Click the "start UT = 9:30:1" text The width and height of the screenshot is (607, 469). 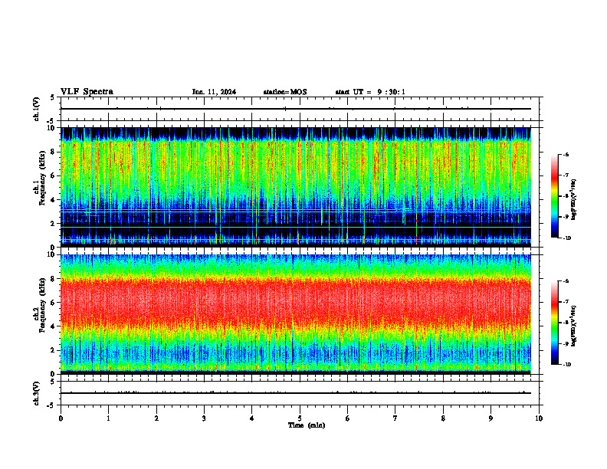point(370,92)
